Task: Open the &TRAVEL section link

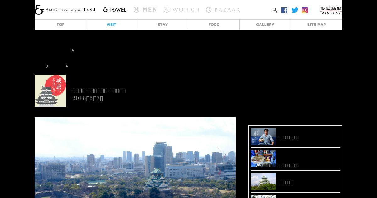Action: 115,10
